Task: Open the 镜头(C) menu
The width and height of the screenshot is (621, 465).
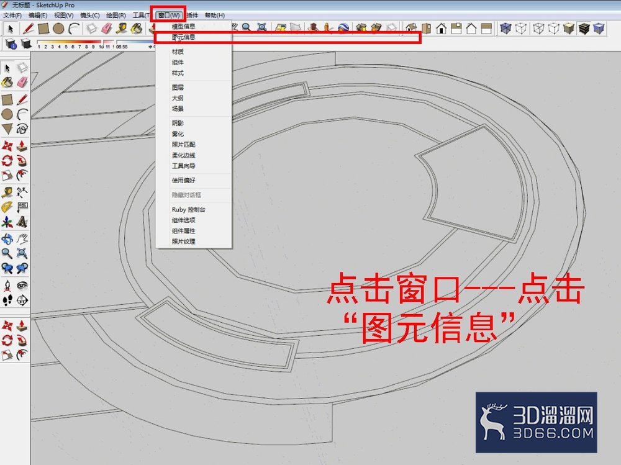Action: [90, 15]
